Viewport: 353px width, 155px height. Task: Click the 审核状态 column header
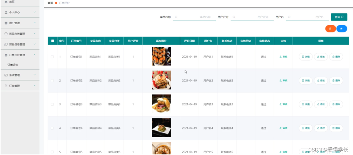(x=265, y=41)
